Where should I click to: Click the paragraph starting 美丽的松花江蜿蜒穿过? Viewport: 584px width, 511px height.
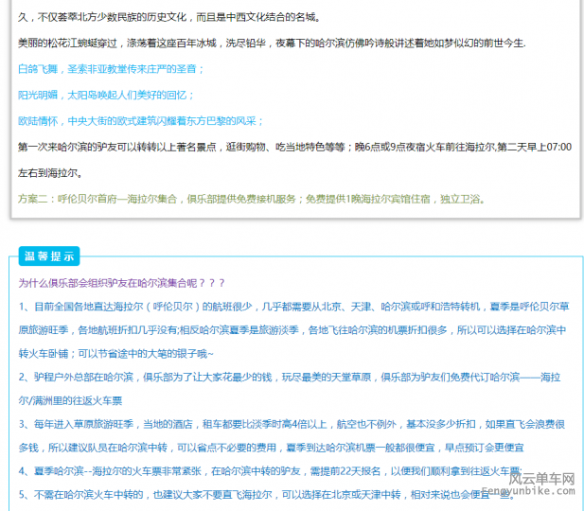pyautogui.click(x=272, y=44)
